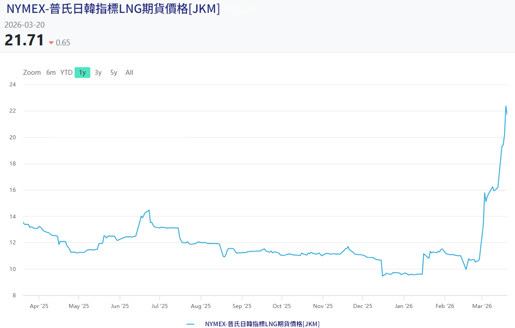Click the NYMEX JKM page title

click(x=113, y=9)
